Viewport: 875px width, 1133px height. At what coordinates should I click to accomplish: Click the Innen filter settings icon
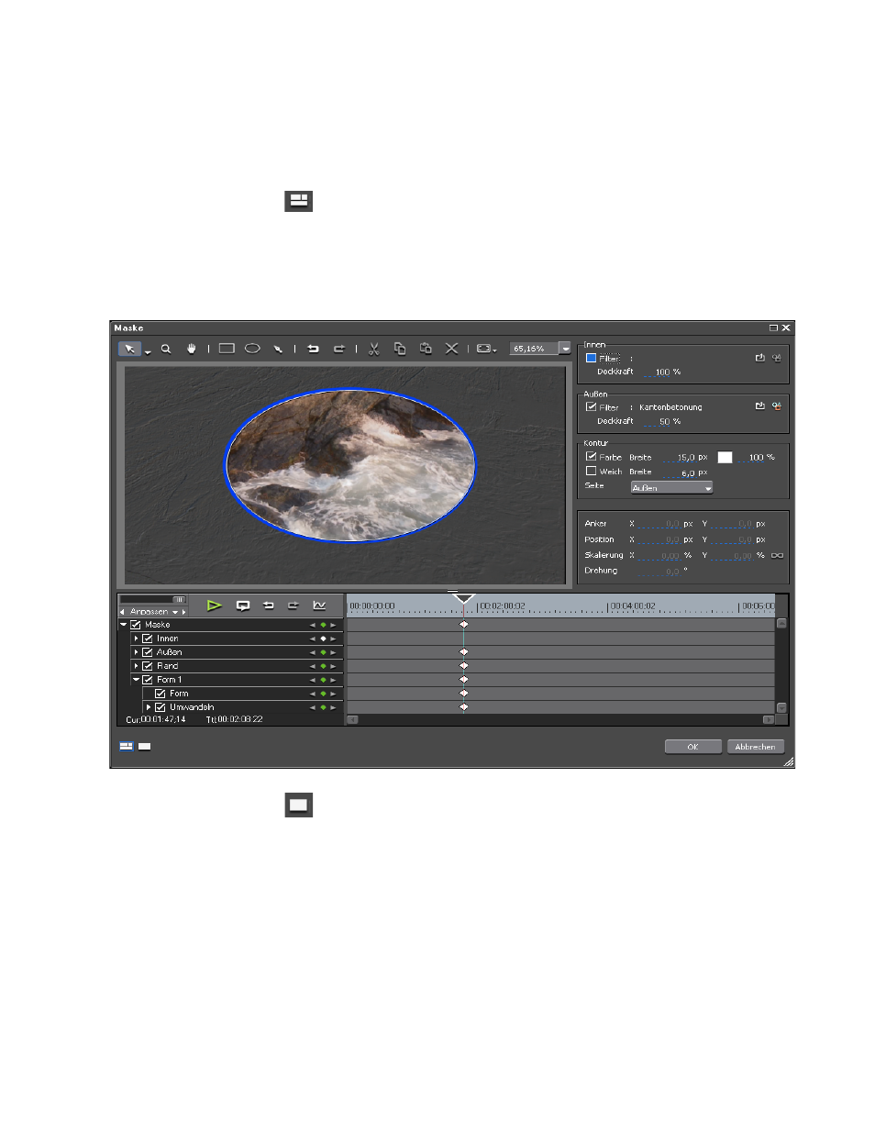pos(777,358)
